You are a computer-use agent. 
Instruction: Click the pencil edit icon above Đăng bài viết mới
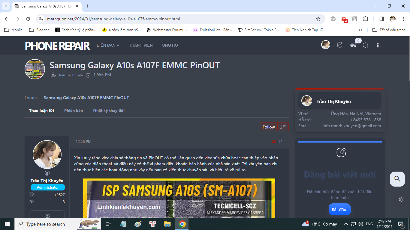click(x=341, y=152)
